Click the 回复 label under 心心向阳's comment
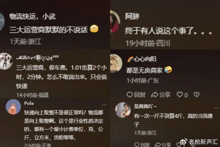The image size is (220, 147). click(x=140, y=95)
